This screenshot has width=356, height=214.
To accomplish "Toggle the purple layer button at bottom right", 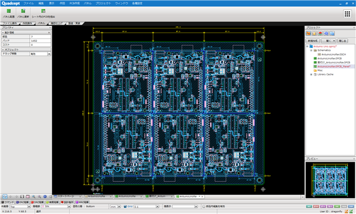I will point(323,206).
